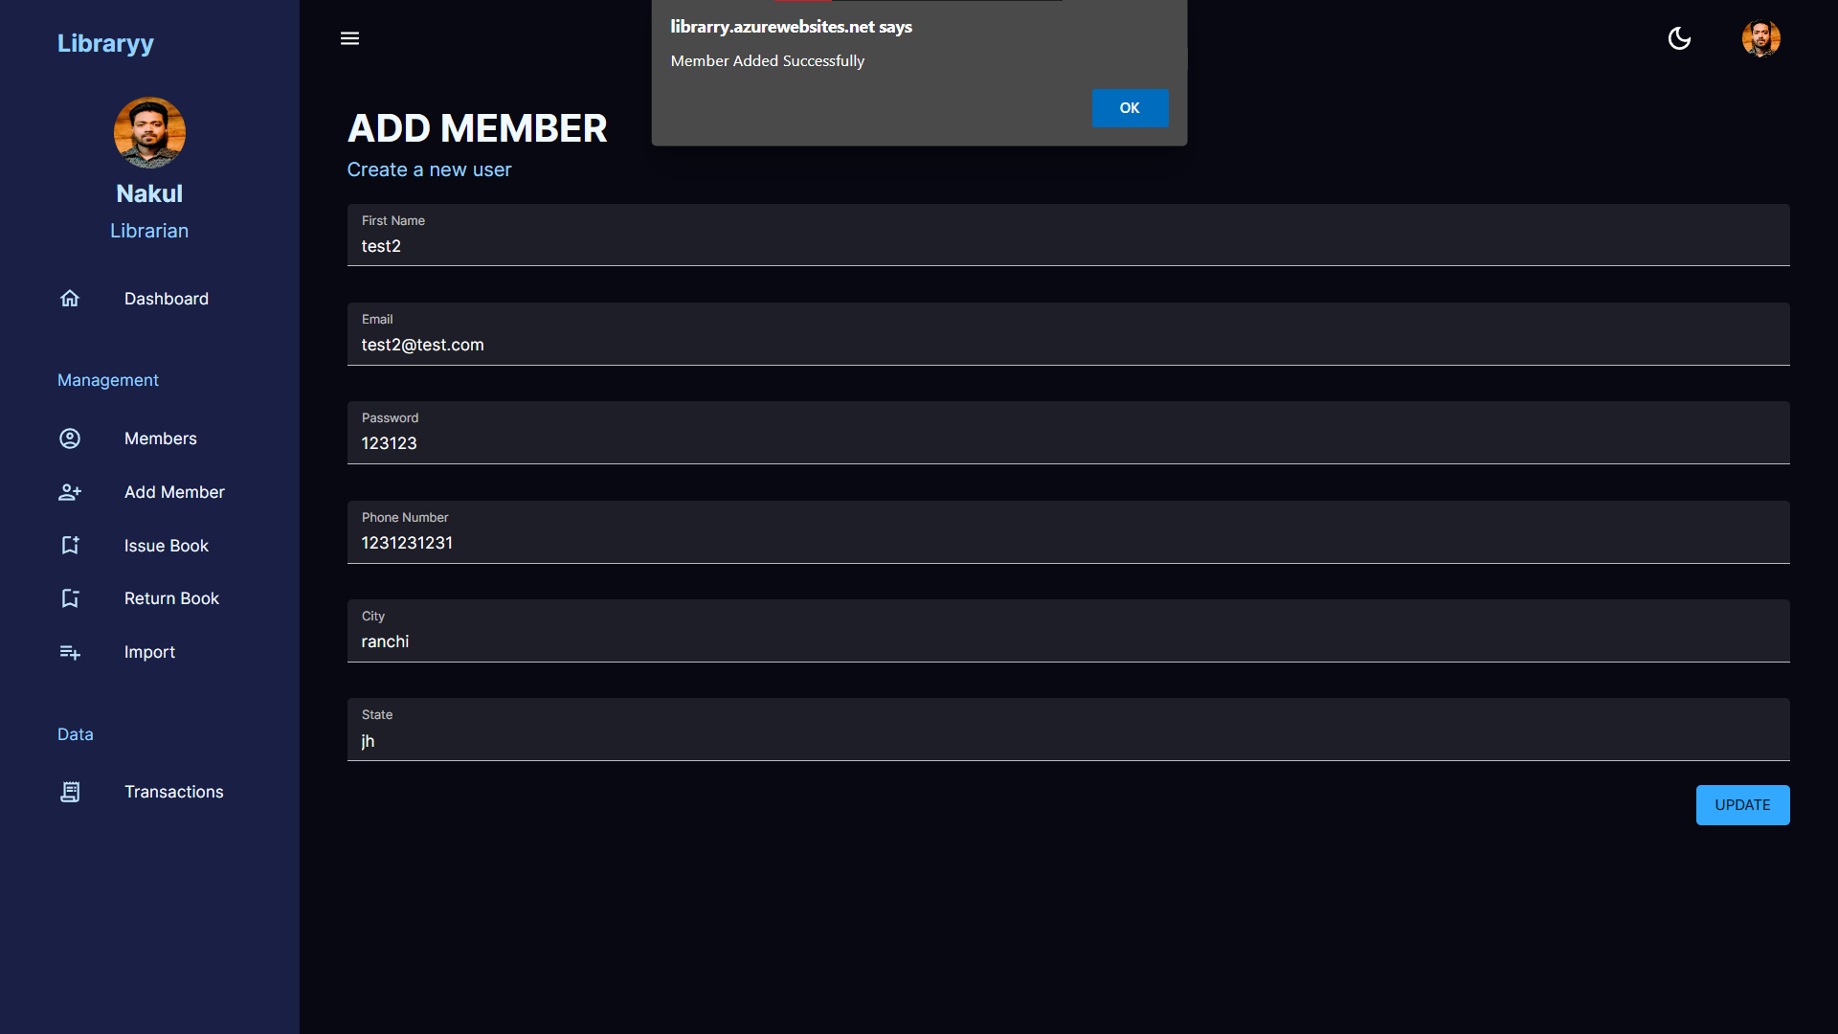Click the top-right user avatar
1838x1034 pixels.
point(1760,38)
